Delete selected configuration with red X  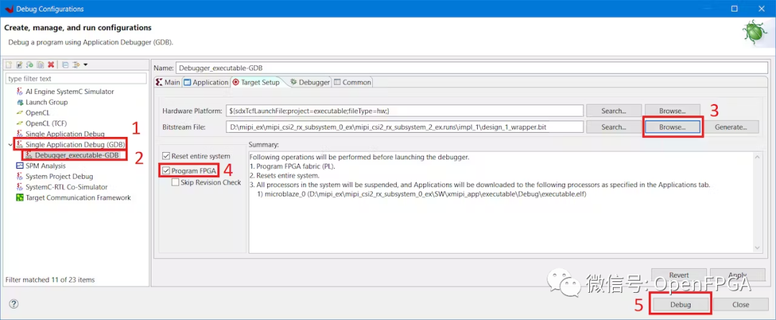pos(50,65)
